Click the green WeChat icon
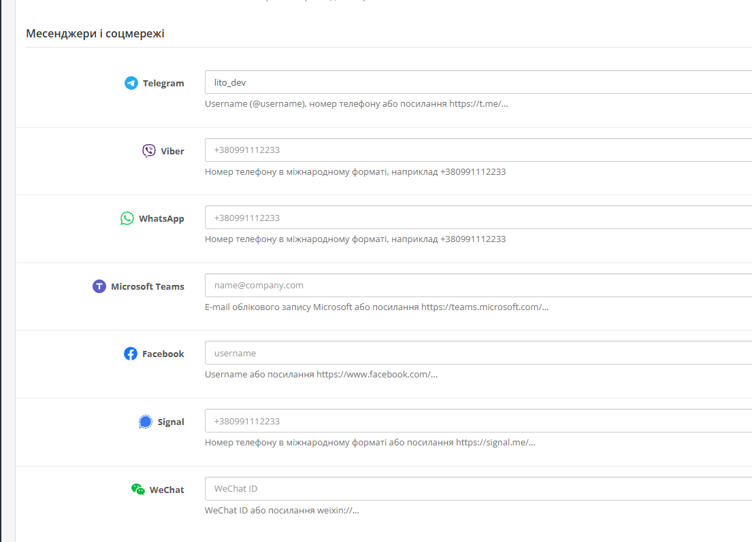This screenshot has width=752, height=542. point(138,489)
